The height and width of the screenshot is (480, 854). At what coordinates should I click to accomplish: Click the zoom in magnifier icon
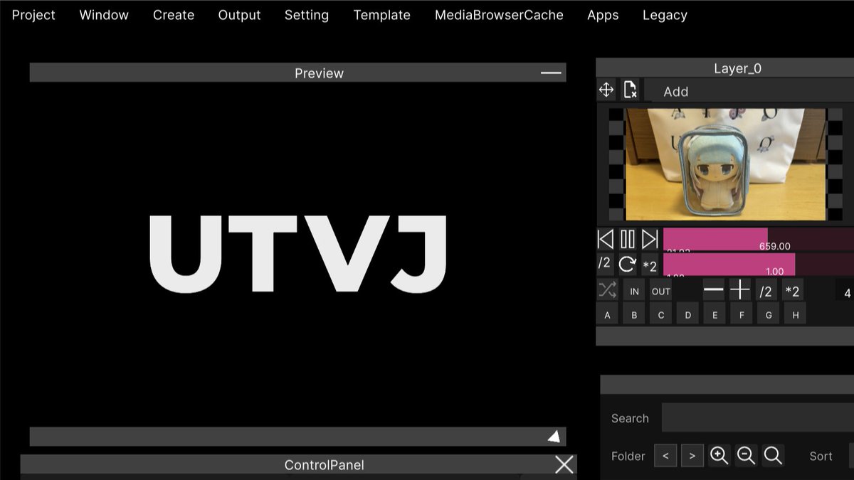(x=719, y=455)
